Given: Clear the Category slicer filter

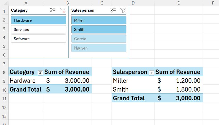Looking at the screenshot, I should click(x=63, y=10).
